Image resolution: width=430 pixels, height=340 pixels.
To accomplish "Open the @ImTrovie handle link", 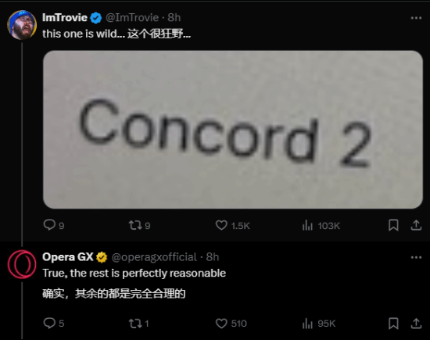I will tap(132, 17).
